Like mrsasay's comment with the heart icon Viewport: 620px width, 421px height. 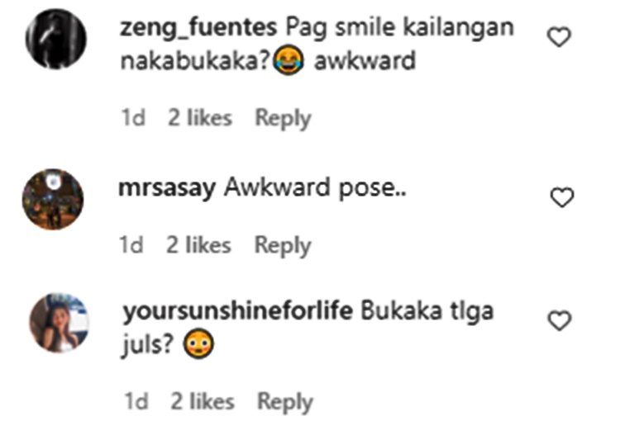(562, 197)
